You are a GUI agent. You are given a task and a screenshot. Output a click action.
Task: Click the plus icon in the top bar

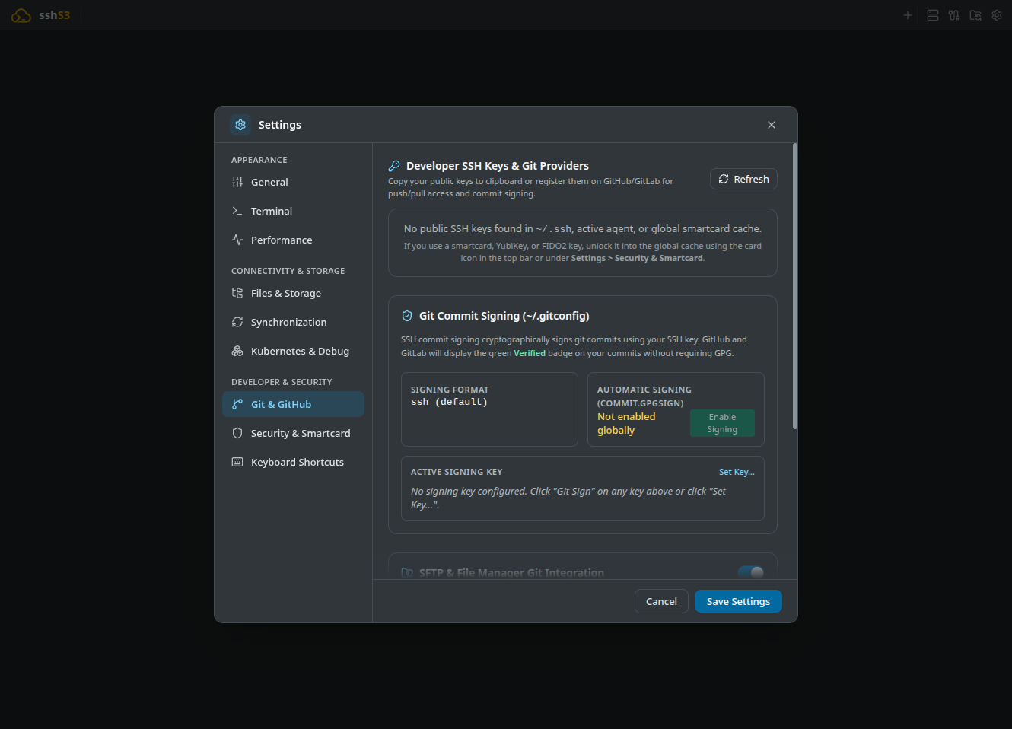(x=907, y=15)
